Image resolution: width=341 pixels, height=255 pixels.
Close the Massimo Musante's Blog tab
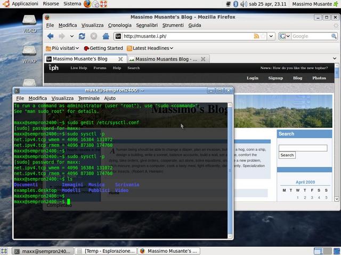coord(120,59)
